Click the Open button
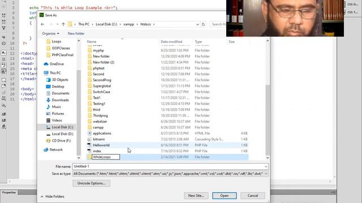The image size is (362, 203). [x=225, y=196]
